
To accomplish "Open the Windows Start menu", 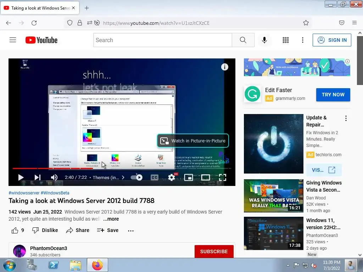I will point(9,265).
